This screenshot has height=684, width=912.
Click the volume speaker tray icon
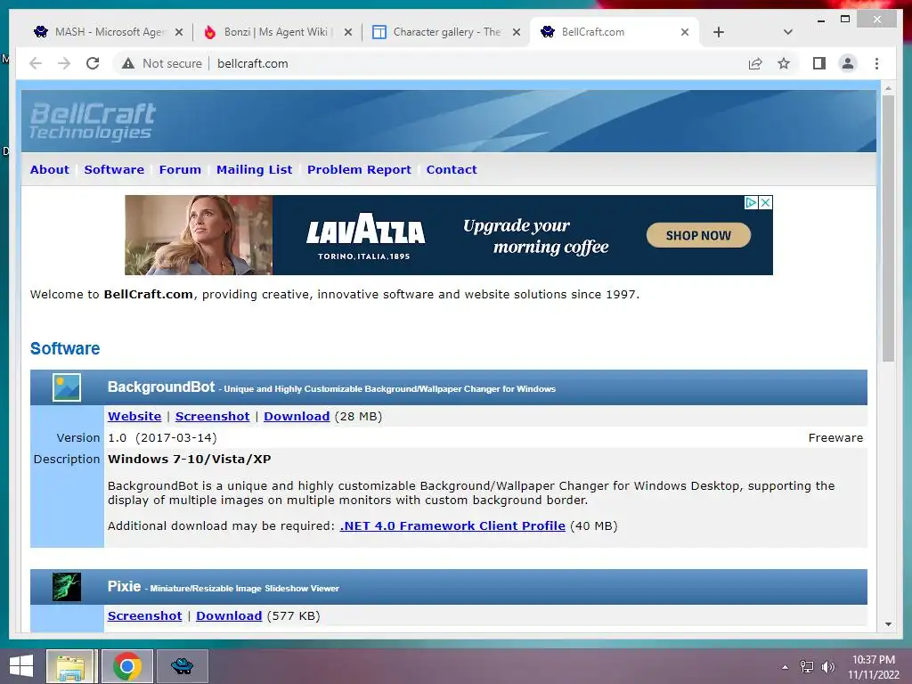(x=827, y=667)
